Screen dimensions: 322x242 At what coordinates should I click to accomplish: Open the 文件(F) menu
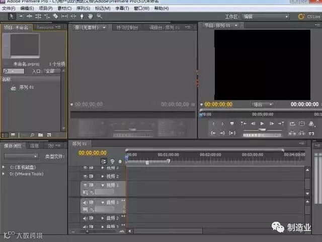pyautogui.click(x=9, y=9)
